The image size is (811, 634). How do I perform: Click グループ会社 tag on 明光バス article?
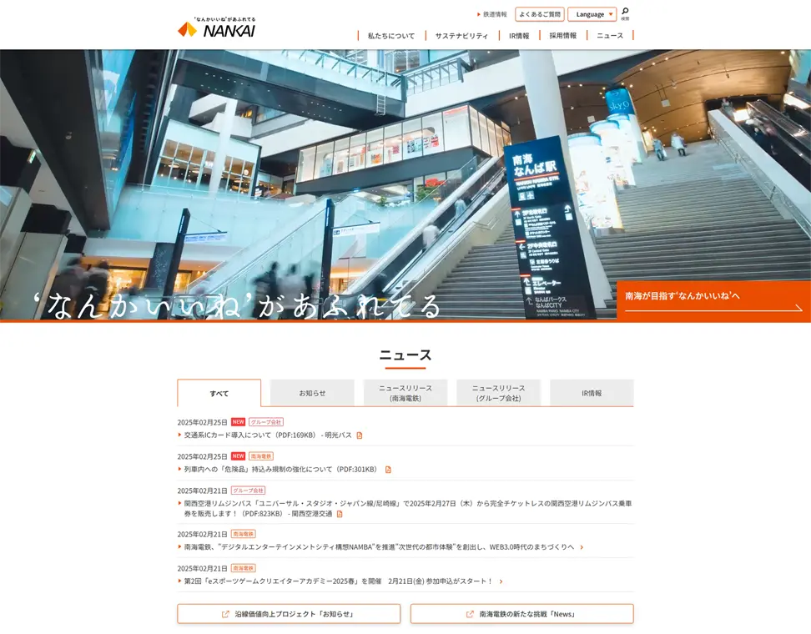266,422
